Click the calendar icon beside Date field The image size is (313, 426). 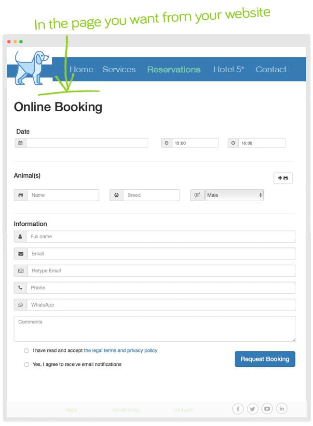pyautogui.click(x=20, y=143)
